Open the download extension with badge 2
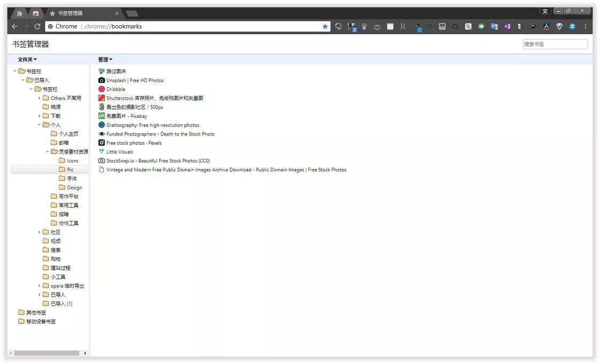Screen dimensions: 600x364 351,27
